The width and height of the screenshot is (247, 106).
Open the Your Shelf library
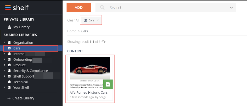coord(21,88)
